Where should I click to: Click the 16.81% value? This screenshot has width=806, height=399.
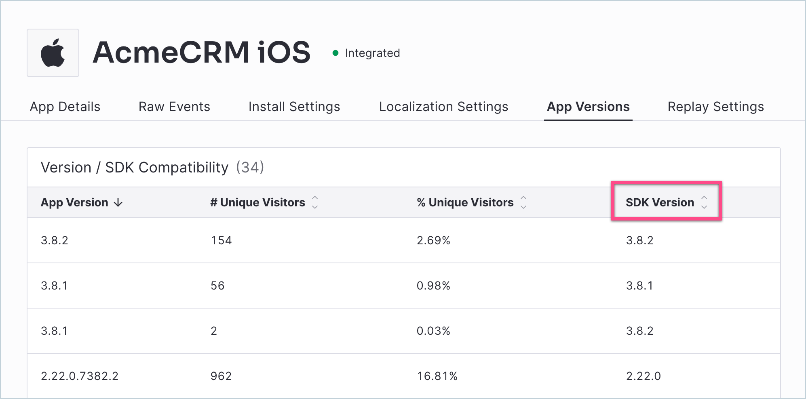tap(437, 376)
